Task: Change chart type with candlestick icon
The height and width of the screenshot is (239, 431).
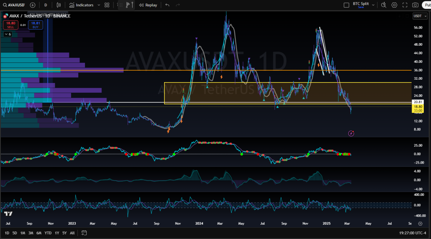Action: pos(59,5)
